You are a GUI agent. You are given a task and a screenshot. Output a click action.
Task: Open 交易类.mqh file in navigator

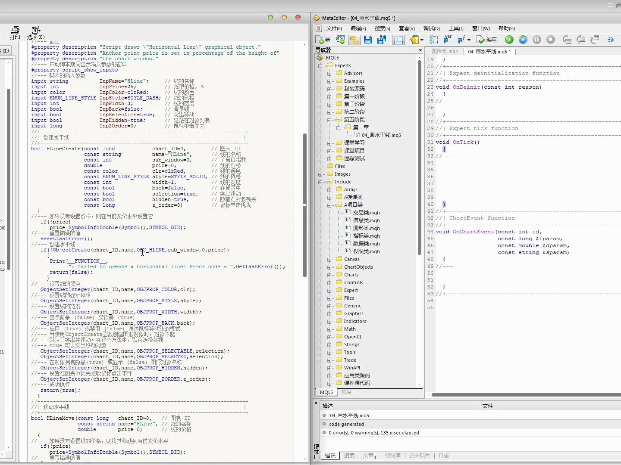pyautogui.click(x=366, y=213)
